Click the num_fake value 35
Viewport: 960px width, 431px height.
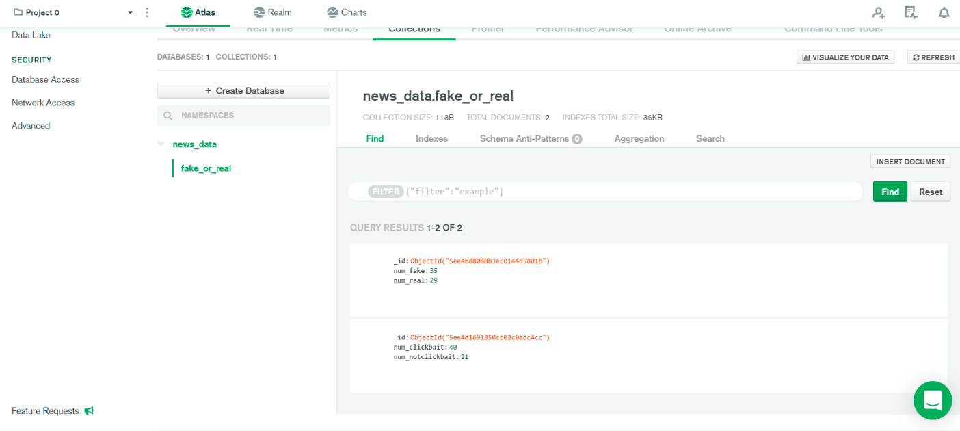click(434, 271)
